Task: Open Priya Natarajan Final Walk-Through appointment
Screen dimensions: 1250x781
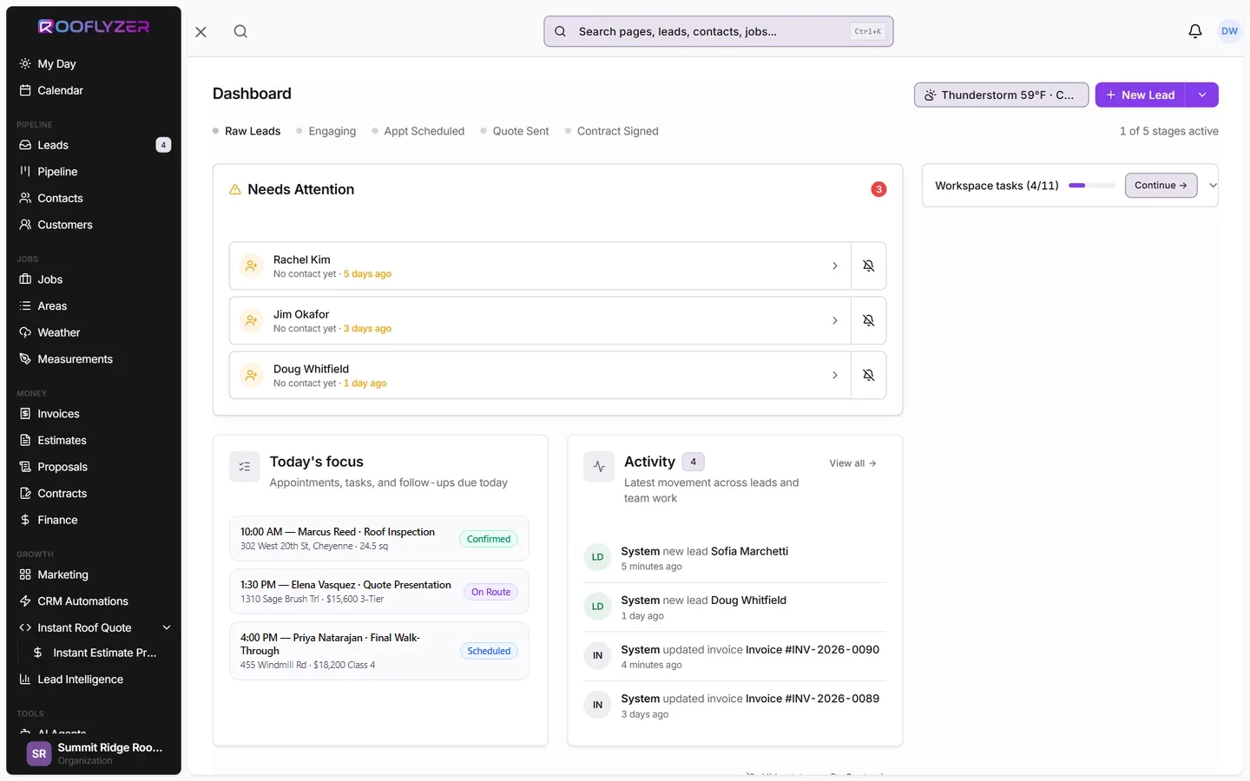Action: (379, 651)
